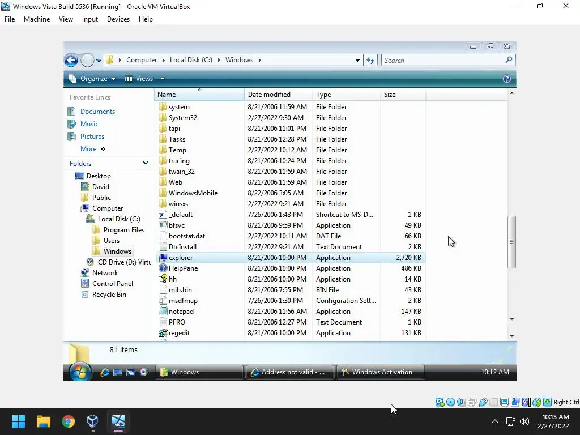Click Show Desktop quick launch icon
Screen dimensions: 580x435
tap(118, 372)
